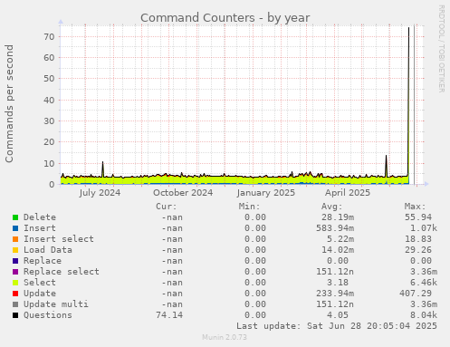Click the Cur: column header
Screen dimensions: 450x347
[x=167, y=207]
